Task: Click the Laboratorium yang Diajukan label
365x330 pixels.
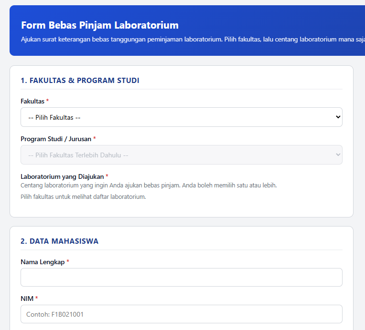Action: 62,176
